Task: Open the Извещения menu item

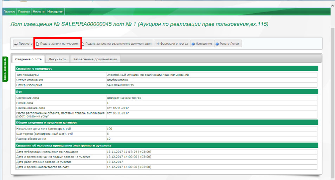Action: point(55,12)
